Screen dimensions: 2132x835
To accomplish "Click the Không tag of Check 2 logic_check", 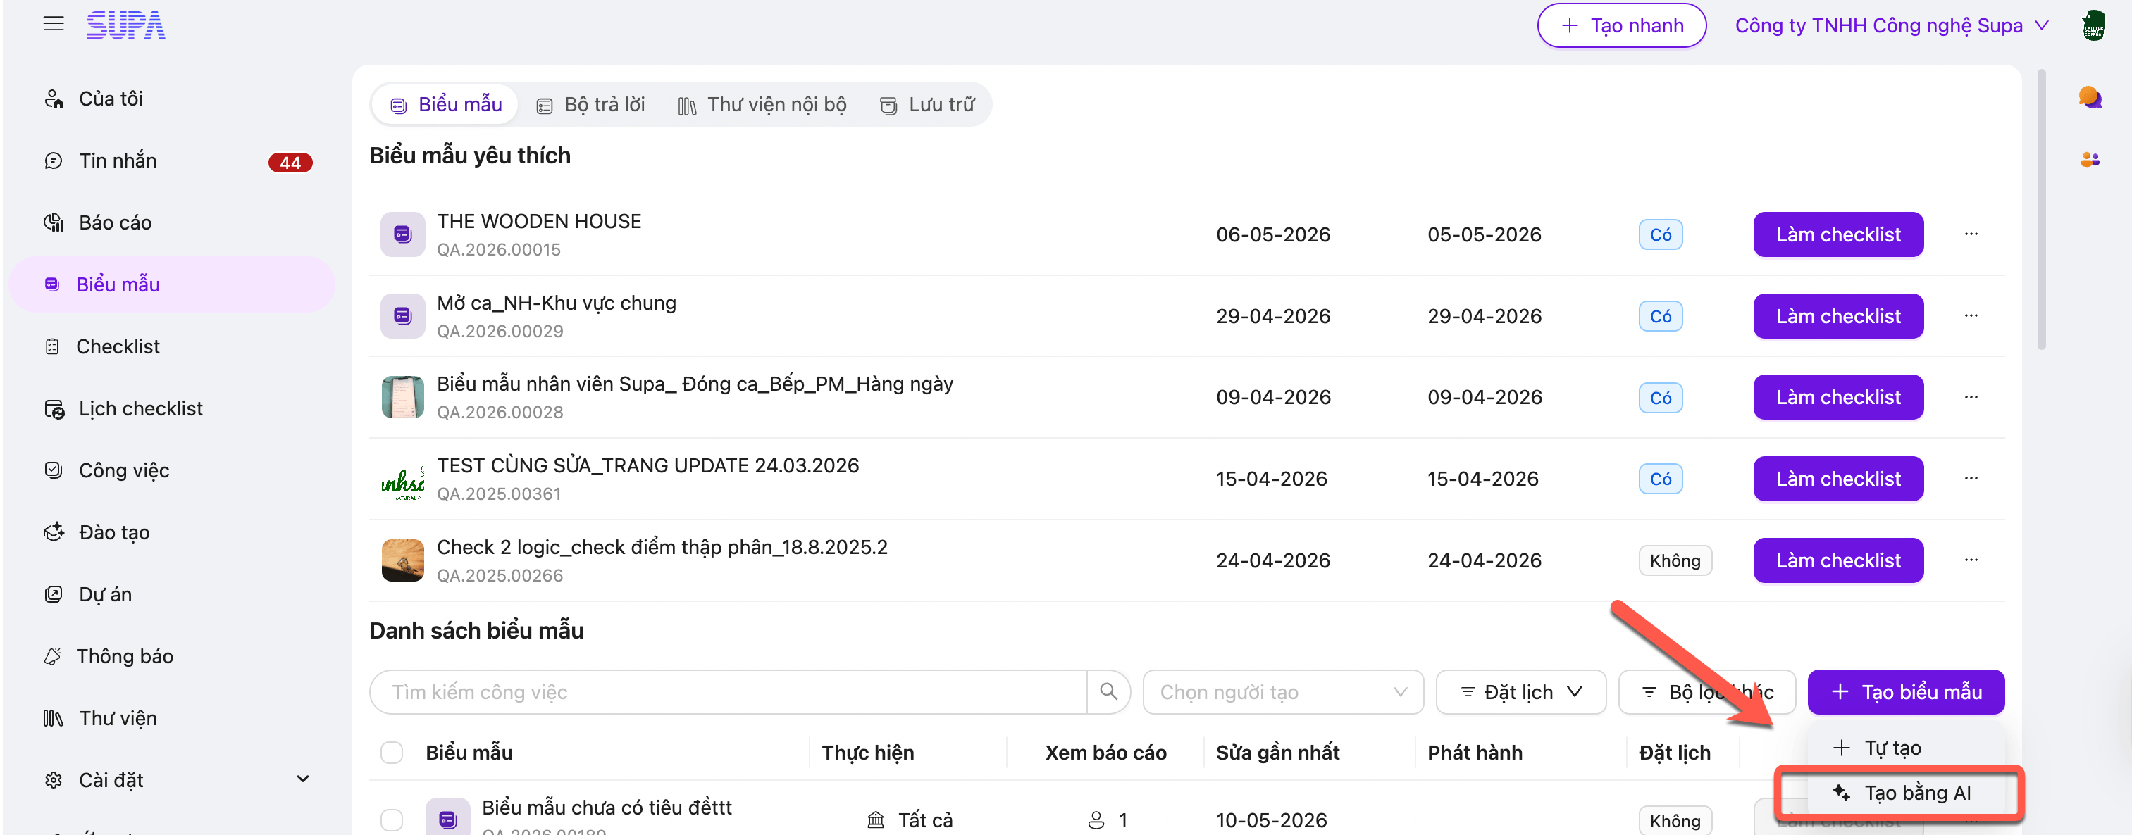I will (1674, 560).
